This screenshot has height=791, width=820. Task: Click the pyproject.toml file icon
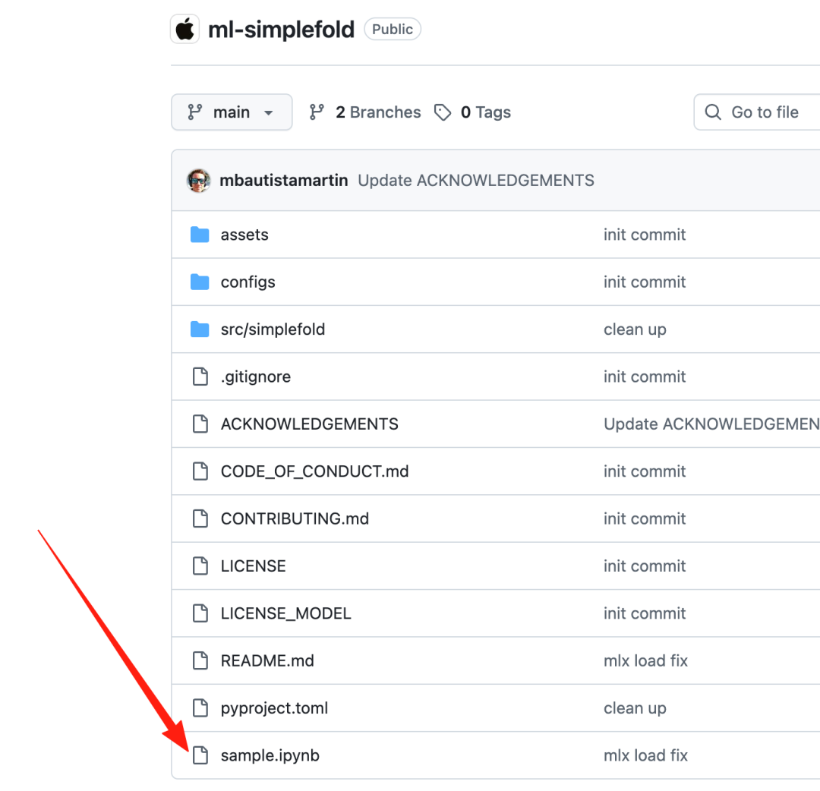[200, 708]
